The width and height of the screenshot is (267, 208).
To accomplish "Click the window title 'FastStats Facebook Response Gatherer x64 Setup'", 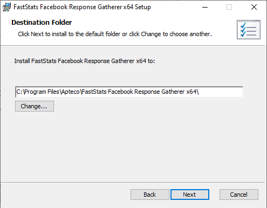I will coord(82,7).
